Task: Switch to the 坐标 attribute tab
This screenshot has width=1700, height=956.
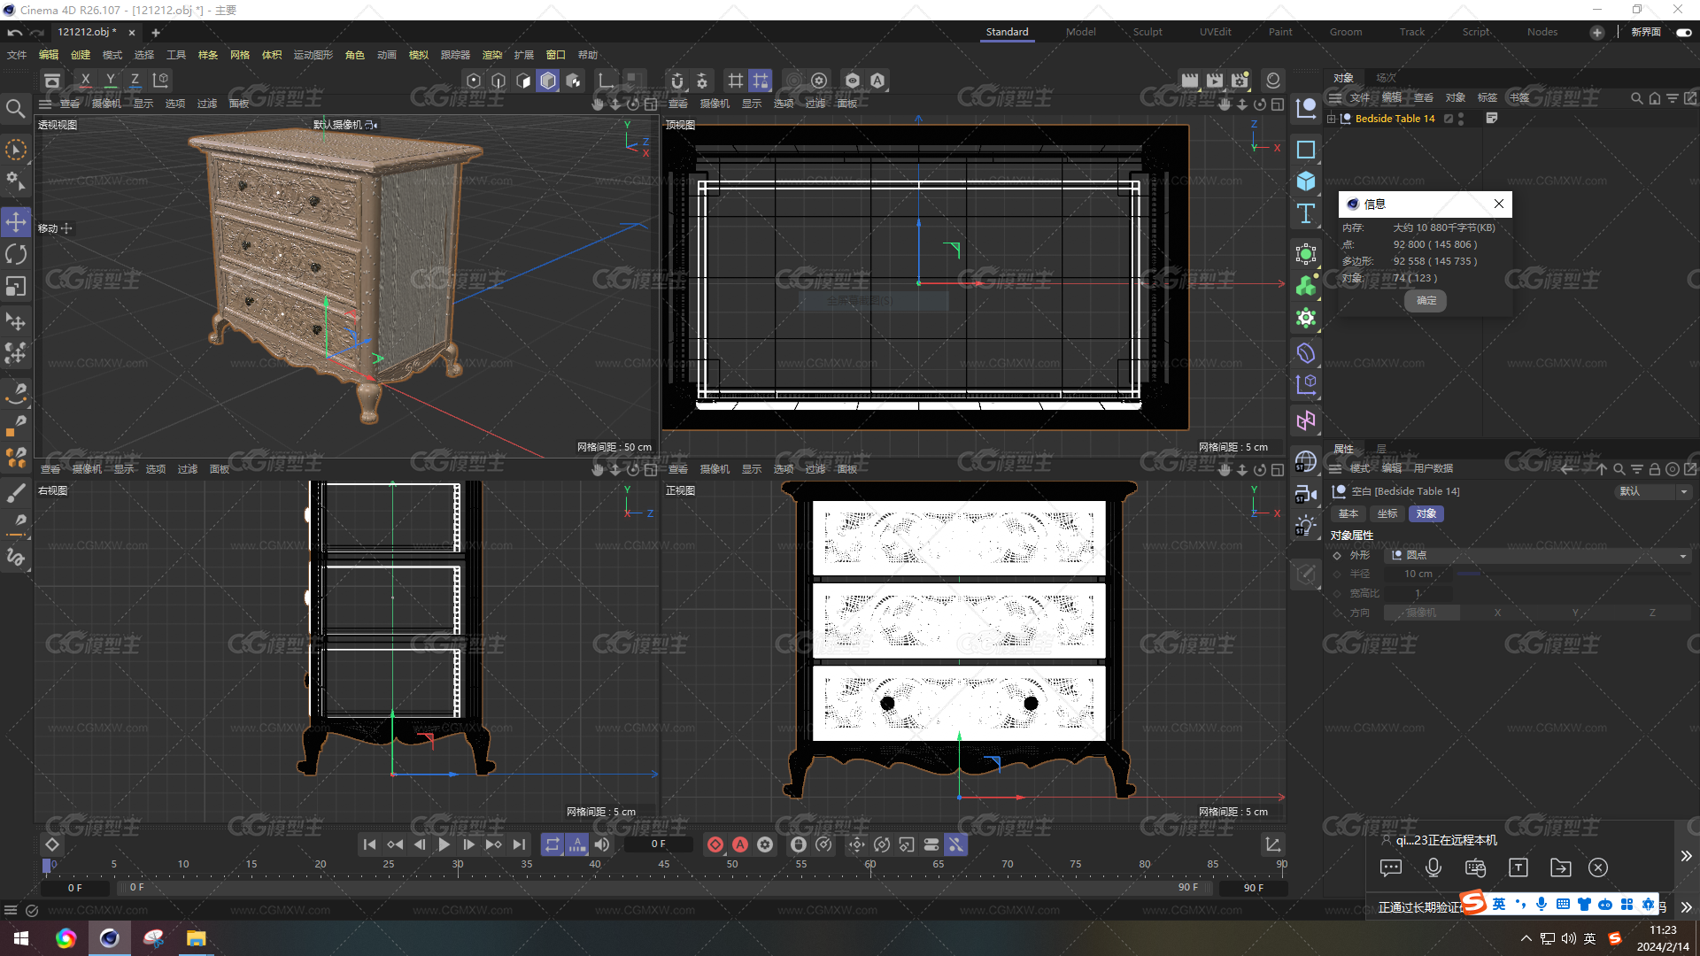Action: pyautogui.click(x=1387, y=513)
